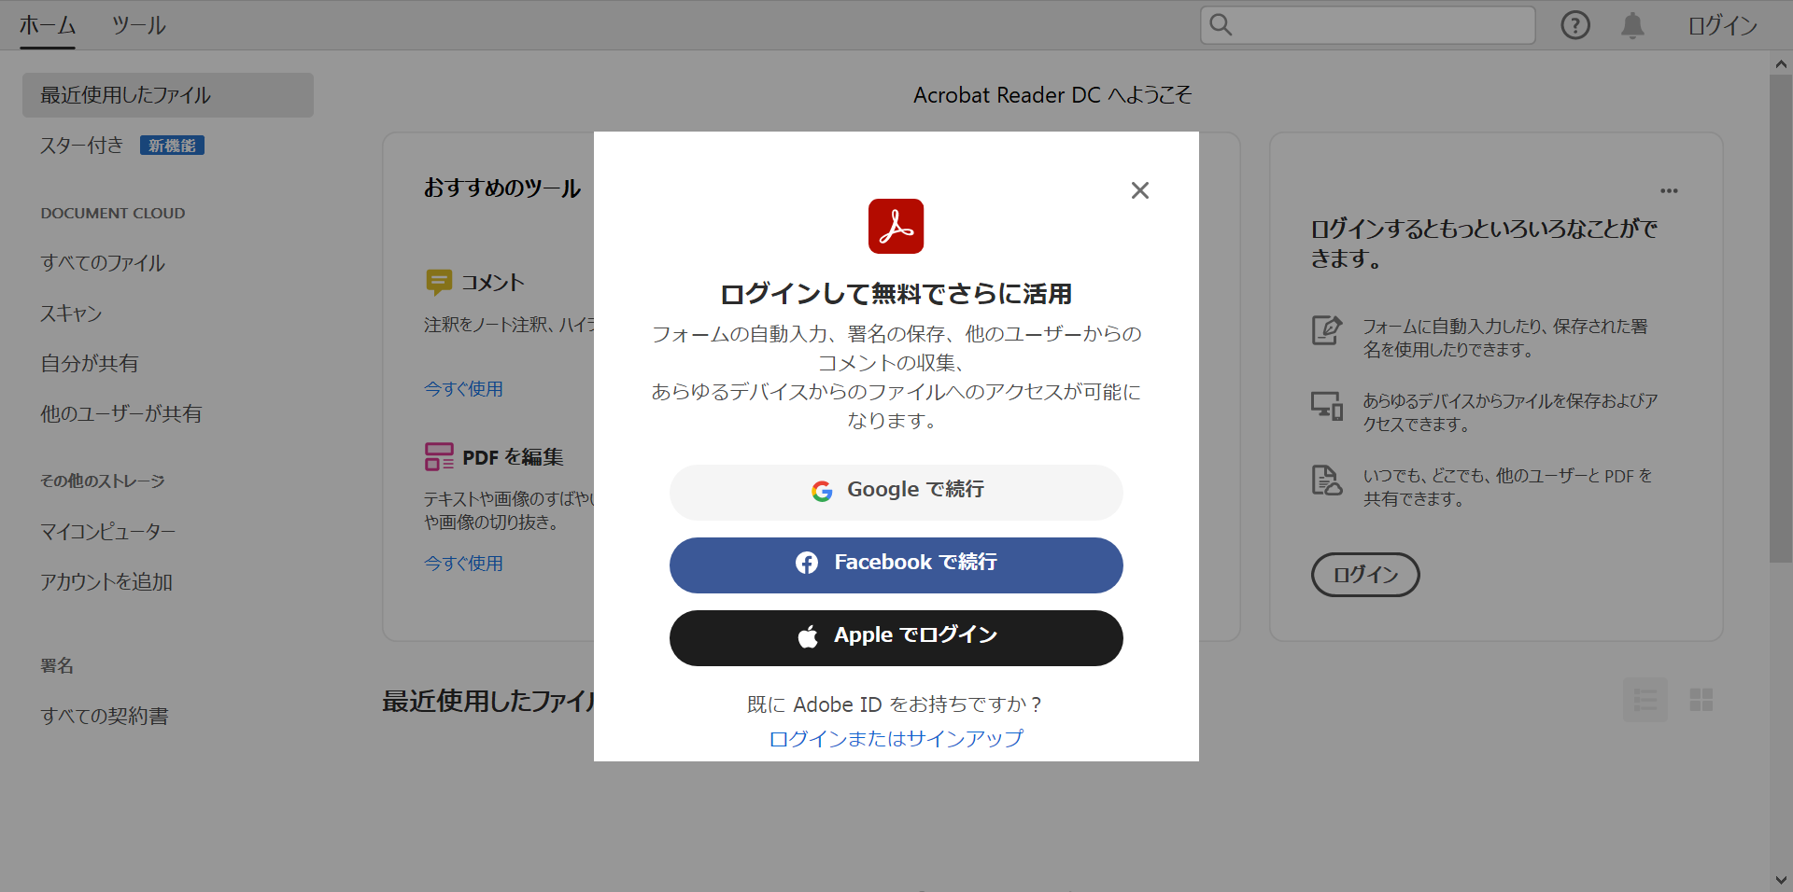1793x892 pixels.
Task: Click the share PDF icon in login card
Action: click(1327, 480)
